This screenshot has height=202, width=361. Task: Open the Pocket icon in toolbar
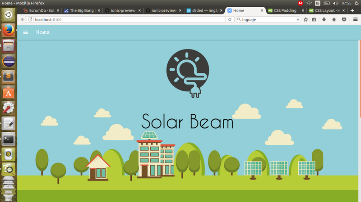344,20
